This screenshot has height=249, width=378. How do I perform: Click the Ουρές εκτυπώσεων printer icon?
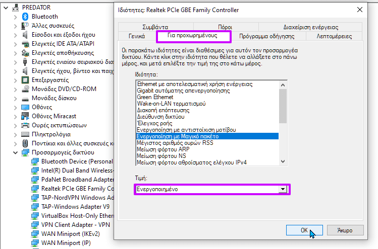point(25,125)
